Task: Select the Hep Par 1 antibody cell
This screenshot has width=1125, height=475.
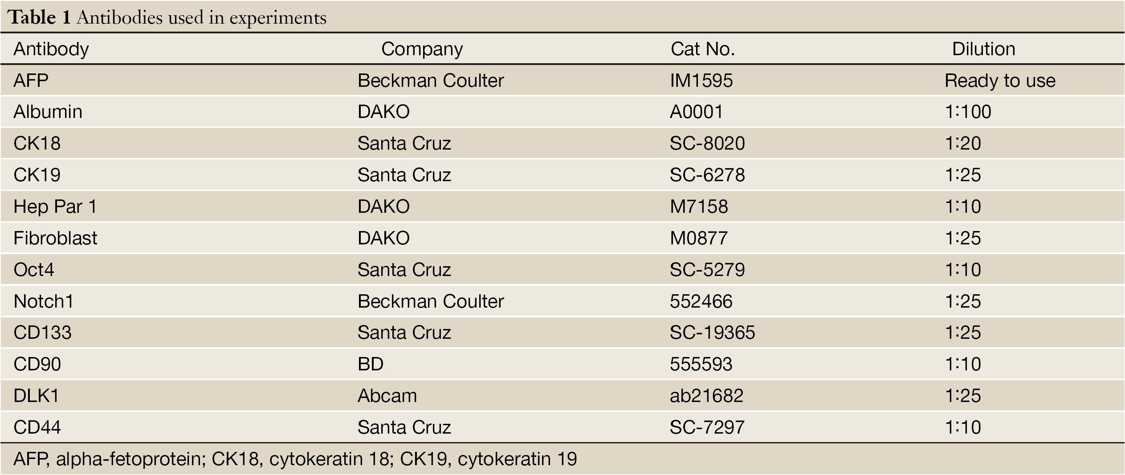Action: point(55,207)
